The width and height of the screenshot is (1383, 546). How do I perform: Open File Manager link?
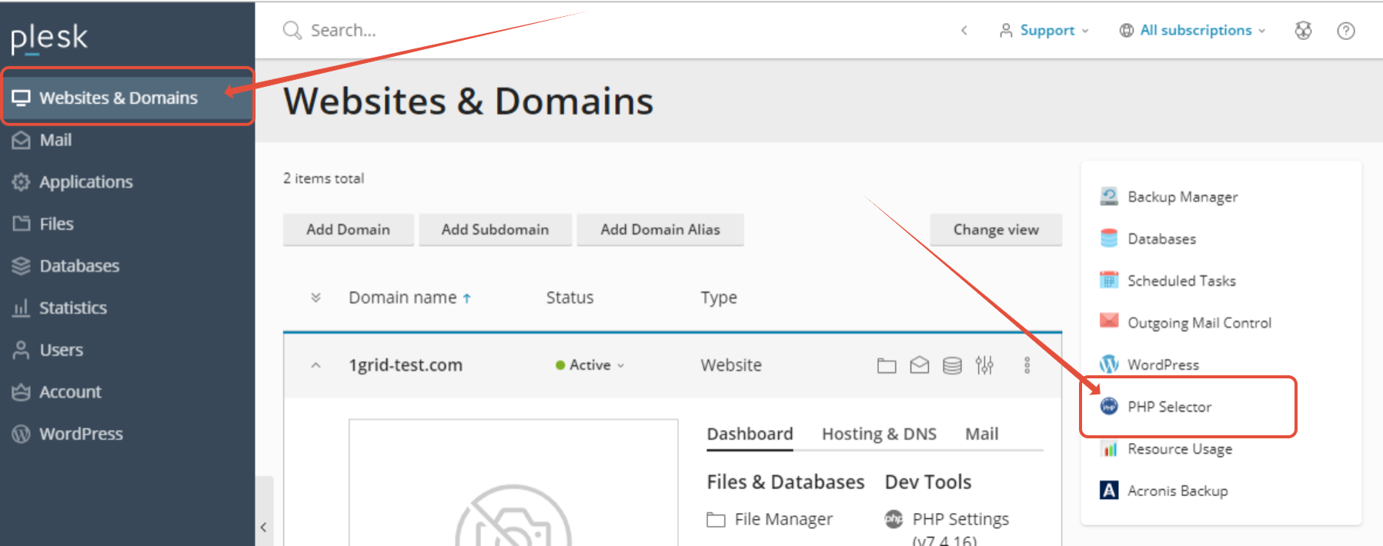[783, 520]
